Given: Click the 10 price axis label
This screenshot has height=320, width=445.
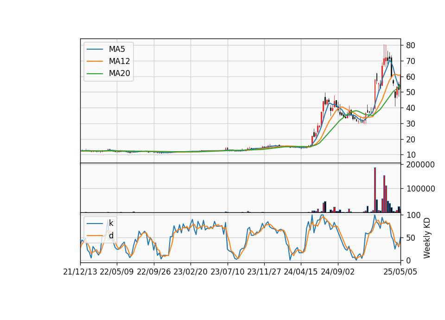Looking at the screenshot, I should tap(411, 155).
